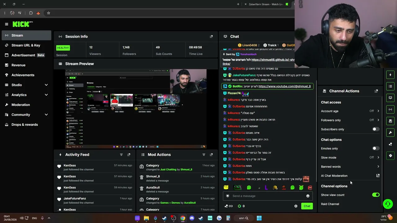The image size is (397, 223).
Task: Click the wrench icon in right sidebar
Action: (390, 133)
